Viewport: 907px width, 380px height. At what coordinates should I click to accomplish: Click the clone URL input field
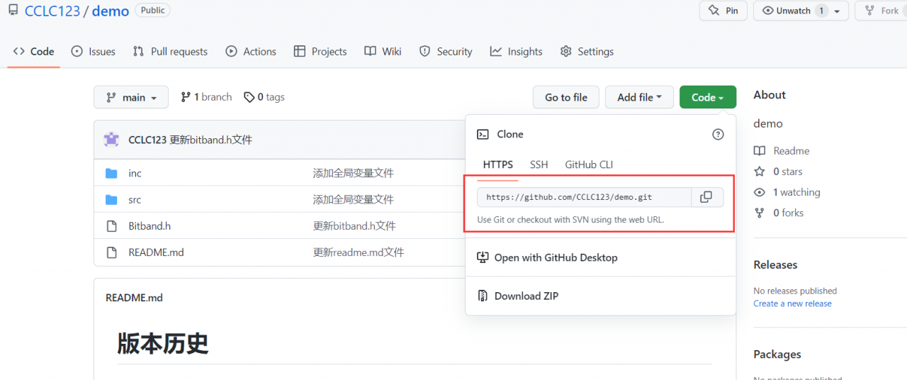pyautogui.click(x=584, y=197)
